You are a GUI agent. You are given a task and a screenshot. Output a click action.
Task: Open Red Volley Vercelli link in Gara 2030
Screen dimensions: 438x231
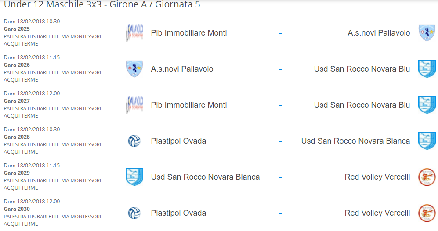point(377,213)
